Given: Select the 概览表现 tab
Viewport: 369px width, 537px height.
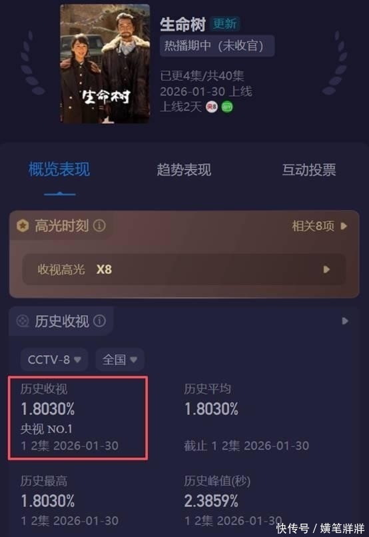Looking at the screenshot, I should coord(59,169).
